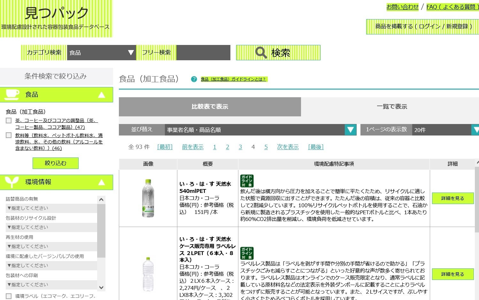
Task: Go to results page 3
Action: click(240, 147)
